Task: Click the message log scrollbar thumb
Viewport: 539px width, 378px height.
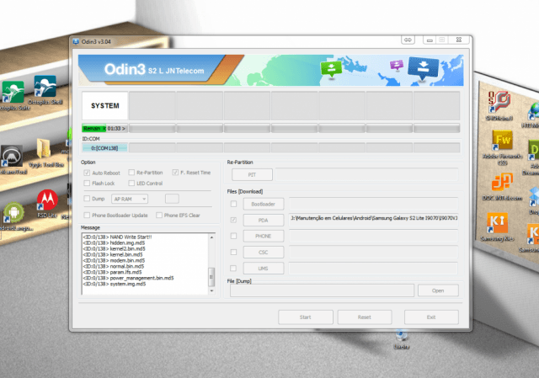Action: (x=211, y=277)
